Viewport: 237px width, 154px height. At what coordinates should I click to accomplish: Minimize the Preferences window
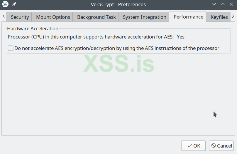pos(214,4)
